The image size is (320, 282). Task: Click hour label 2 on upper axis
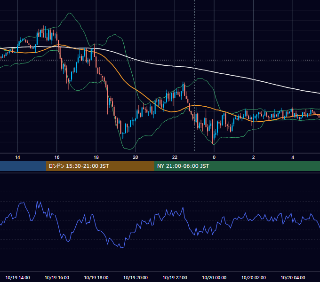click(254, 157)
